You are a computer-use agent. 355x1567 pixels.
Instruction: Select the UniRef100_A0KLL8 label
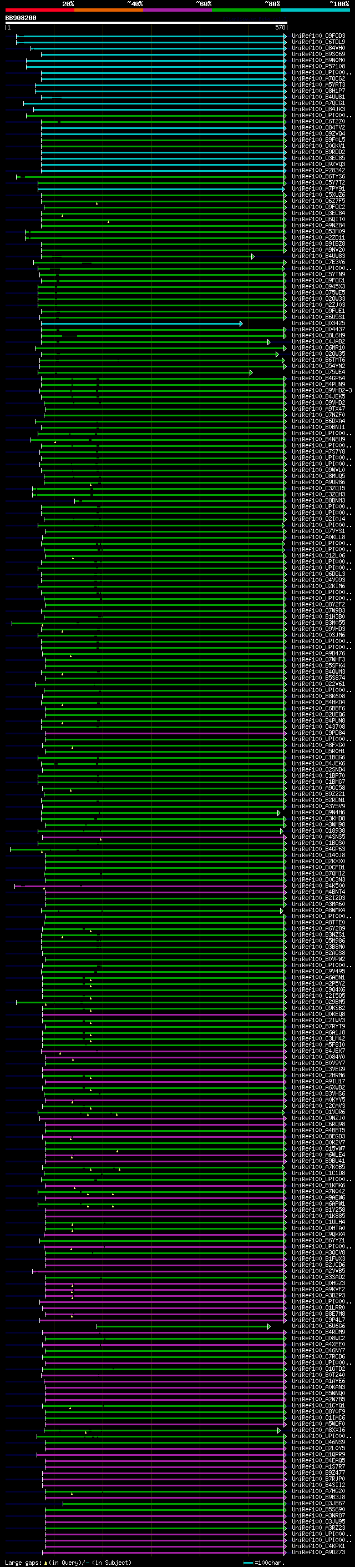pos(318,538)
